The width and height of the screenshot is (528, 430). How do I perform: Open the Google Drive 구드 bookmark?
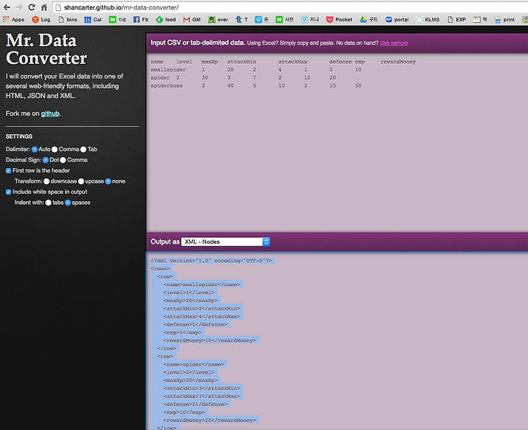(x=369, y=20)
